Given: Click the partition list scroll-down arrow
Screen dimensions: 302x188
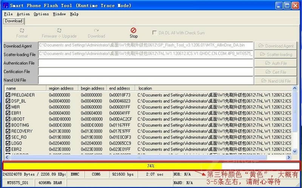Looking at the screenshot, I should tap(295, 151).
